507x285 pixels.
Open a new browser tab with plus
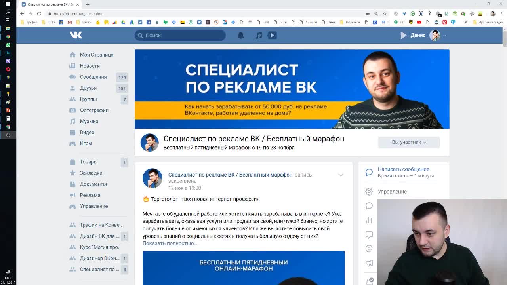pos(88,4)
